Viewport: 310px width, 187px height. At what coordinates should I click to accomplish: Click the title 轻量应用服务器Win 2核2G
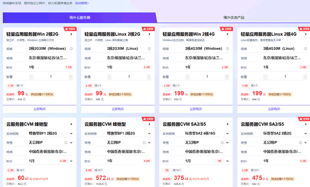coord(32,34)
